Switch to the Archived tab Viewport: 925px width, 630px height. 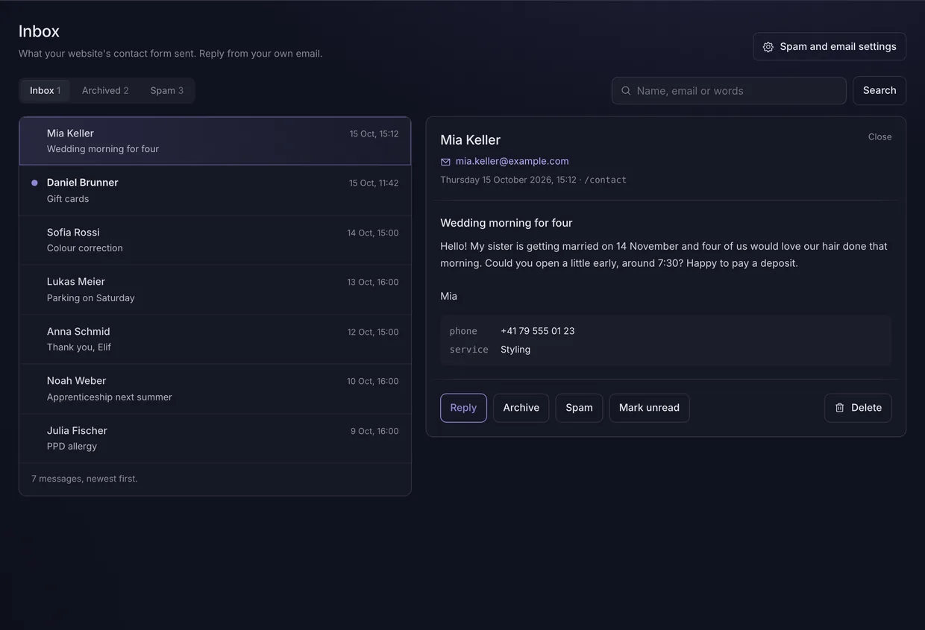pyautogui.click(x=105, y=90)
